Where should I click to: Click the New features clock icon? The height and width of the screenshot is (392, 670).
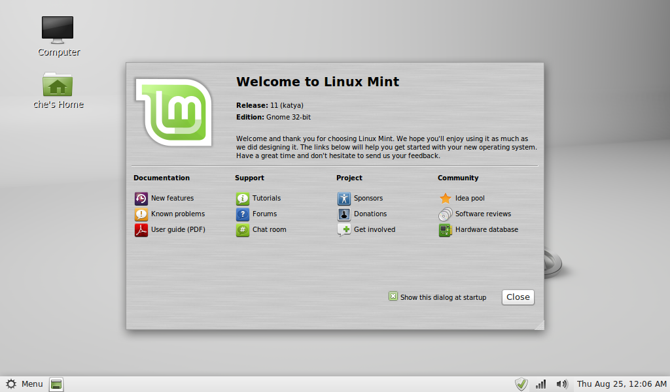click(x=141, y=199)
